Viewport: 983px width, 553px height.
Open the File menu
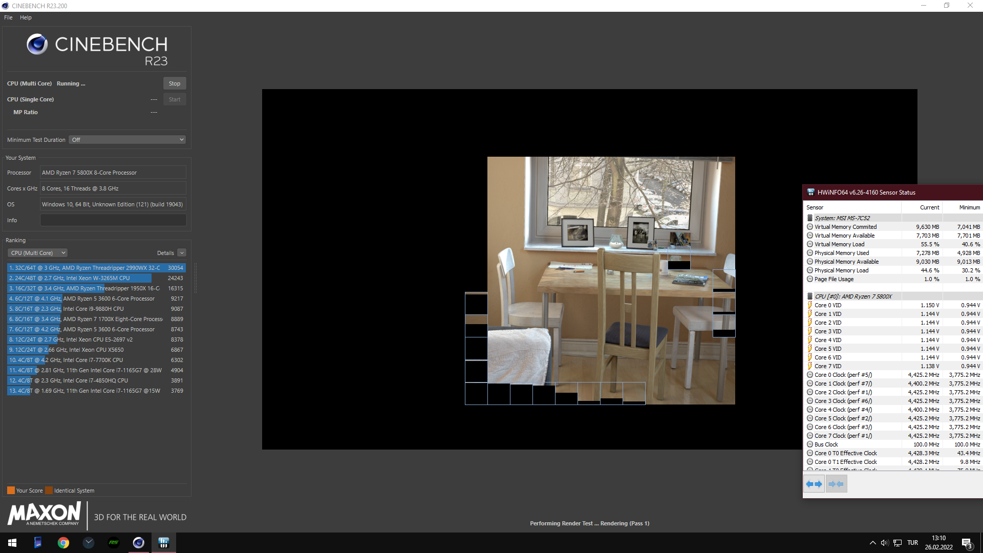pos(8,17)
